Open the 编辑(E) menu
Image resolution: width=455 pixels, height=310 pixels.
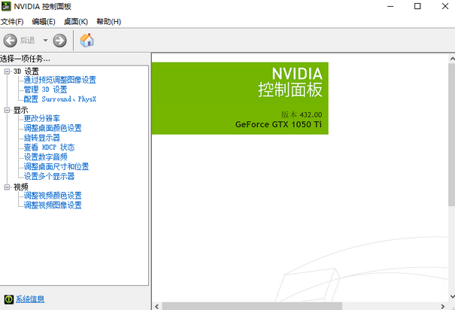click(44, 21)
